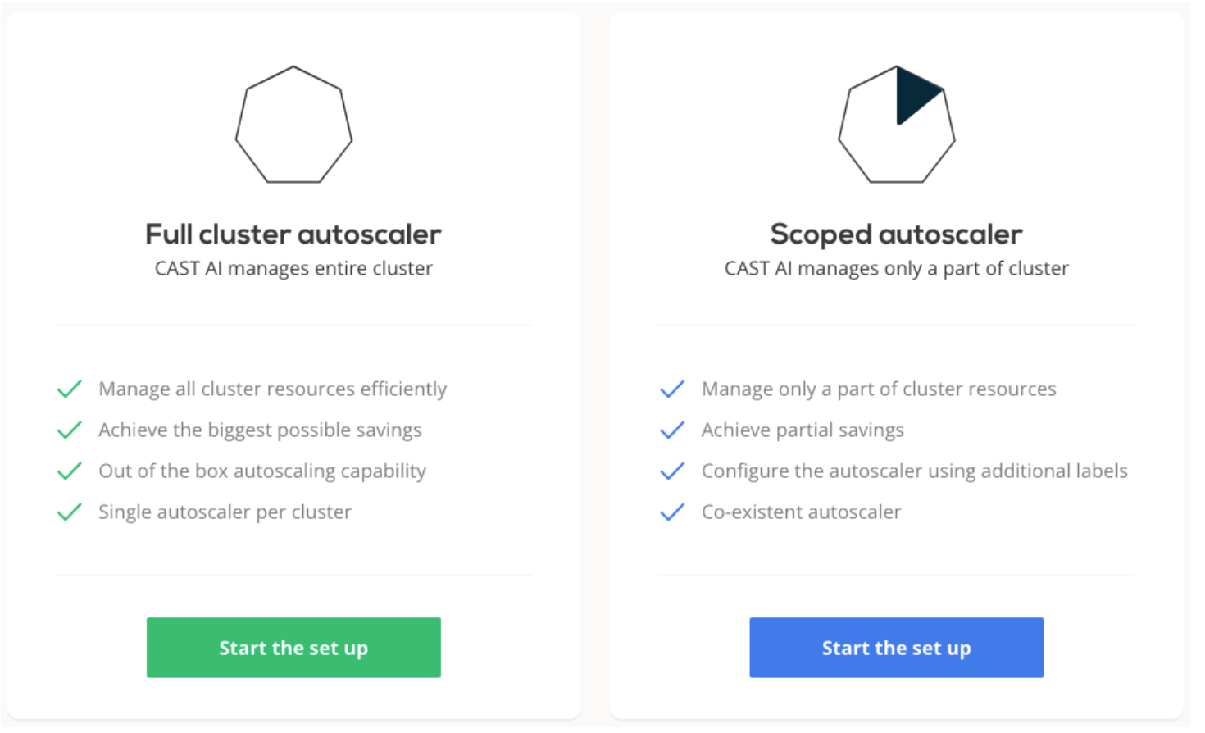
Task: Click 'Single autoscaler per cluster' feature text
Action: point(225,512)
